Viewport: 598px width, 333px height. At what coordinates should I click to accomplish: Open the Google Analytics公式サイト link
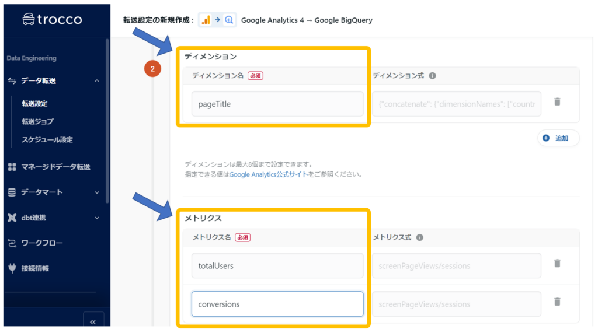[x=269, y=174]
